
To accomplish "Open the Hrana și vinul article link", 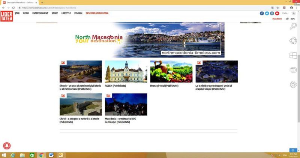I will pyautogui.click(x=164, y=86).
